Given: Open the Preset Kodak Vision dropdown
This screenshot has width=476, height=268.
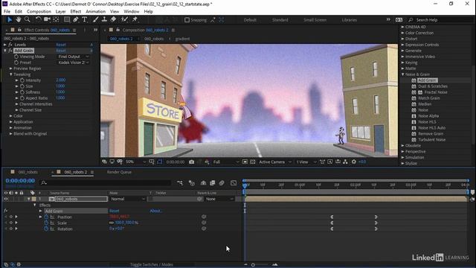Looking at the screenshot, I should tap(74, 63).
